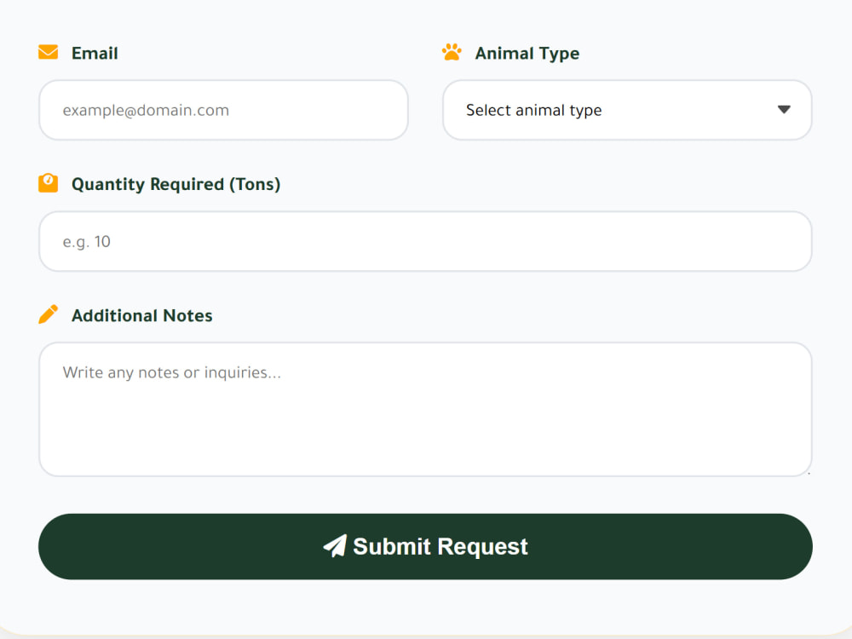The width and height of the screenshot is (852, 639).
Task: Click the Additional Notes label
Action: (x=141, y=316)
